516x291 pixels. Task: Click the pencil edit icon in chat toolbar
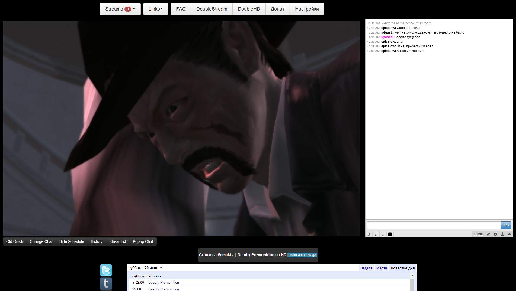(x=488, y=234)
